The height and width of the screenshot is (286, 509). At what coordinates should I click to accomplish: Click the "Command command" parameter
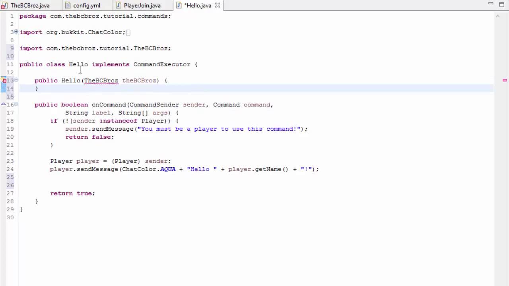tap(242, 105)
